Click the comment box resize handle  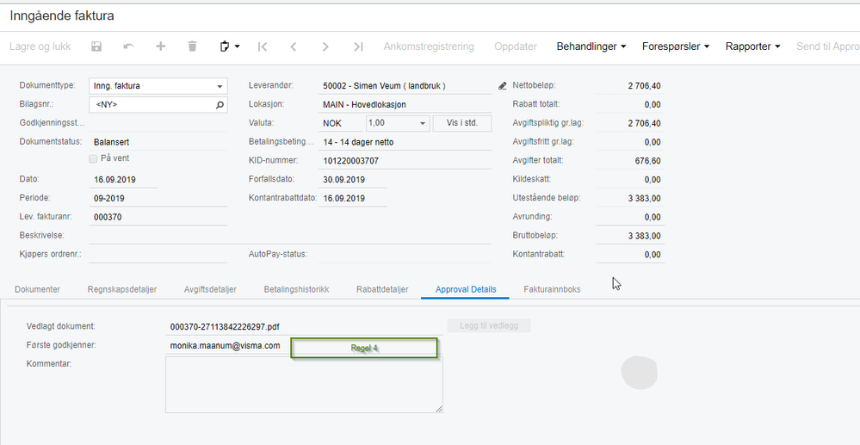coord(439,408)
